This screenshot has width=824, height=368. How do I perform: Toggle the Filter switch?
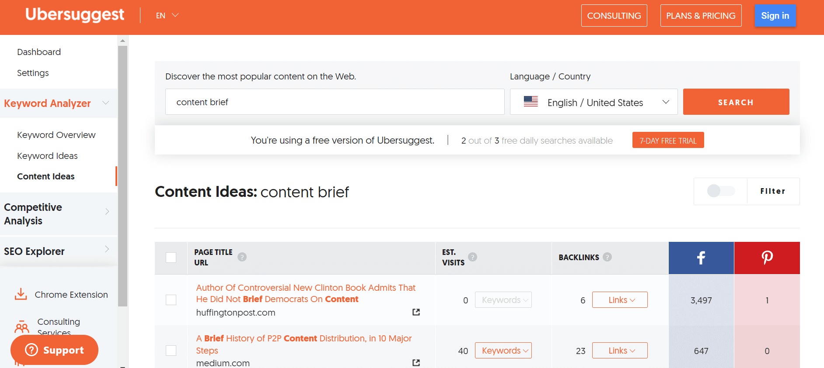[x=721, y=191]
